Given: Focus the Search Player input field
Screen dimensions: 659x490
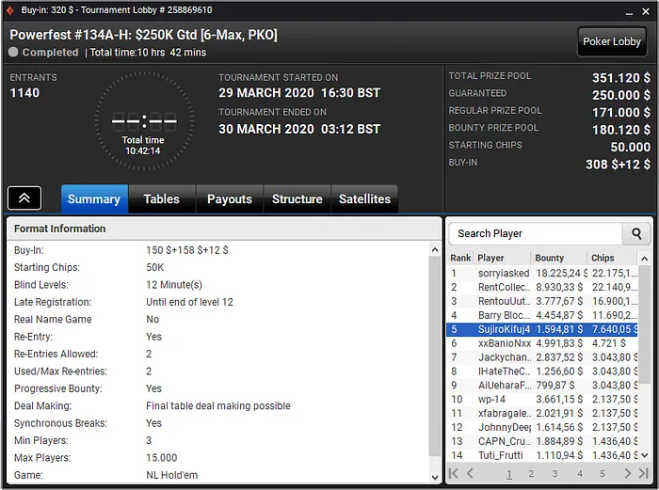Looking at the screenshot, I should 536,233.
